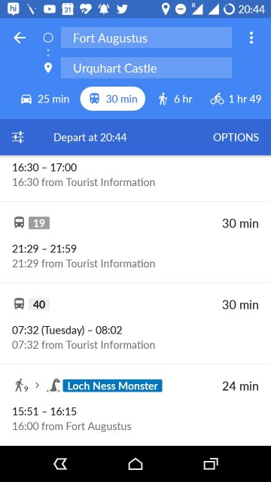Open the Depart at 20:44 time picker
271x482 pixels.
[x=90, y=137]
